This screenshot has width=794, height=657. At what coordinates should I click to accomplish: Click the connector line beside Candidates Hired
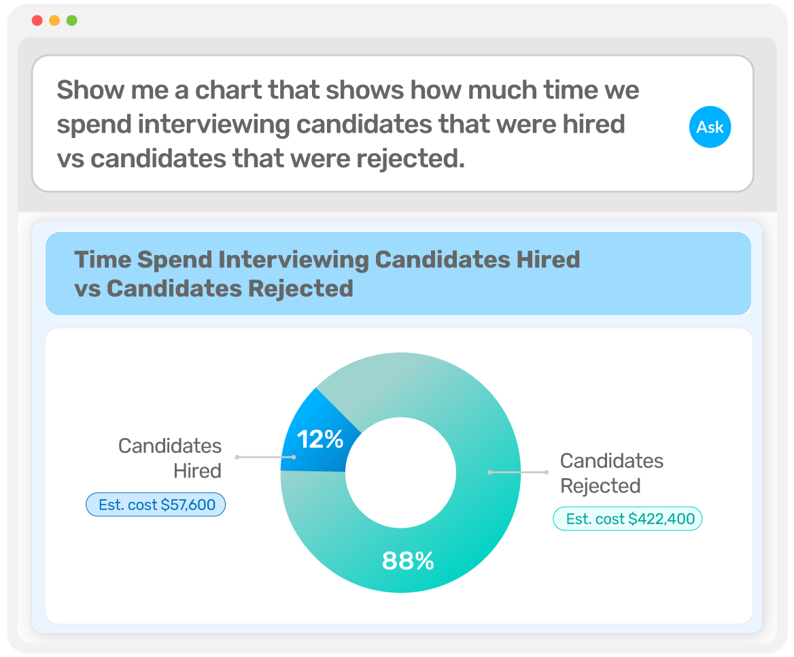tap(264, 457)
